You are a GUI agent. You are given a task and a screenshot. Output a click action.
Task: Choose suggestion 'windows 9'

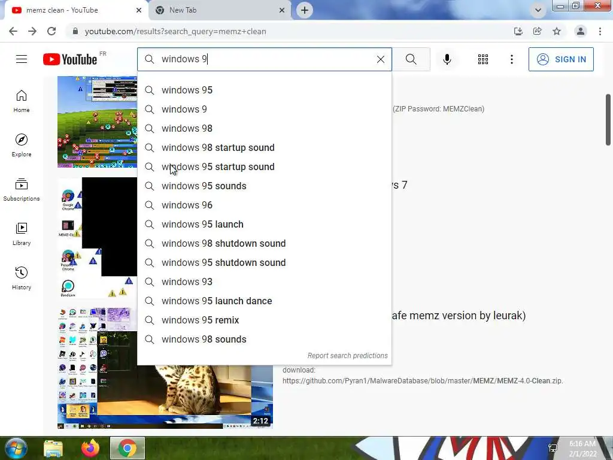[264, 109]
